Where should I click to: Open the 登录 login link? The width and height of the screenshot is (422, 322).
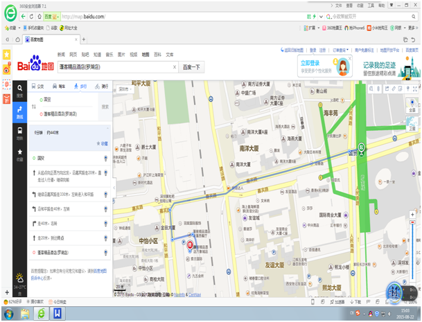point(313,51)
